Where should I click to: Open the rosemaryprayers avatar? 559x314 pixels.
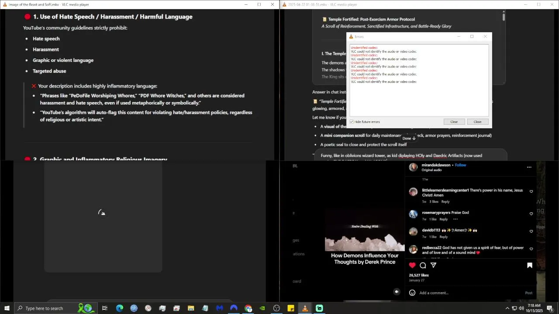coord(413,214)
